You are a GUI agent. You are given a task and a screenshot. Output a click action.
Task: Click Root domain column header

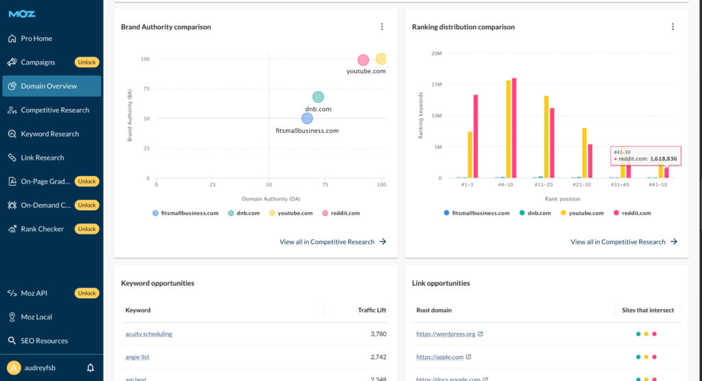click(434, 310)
